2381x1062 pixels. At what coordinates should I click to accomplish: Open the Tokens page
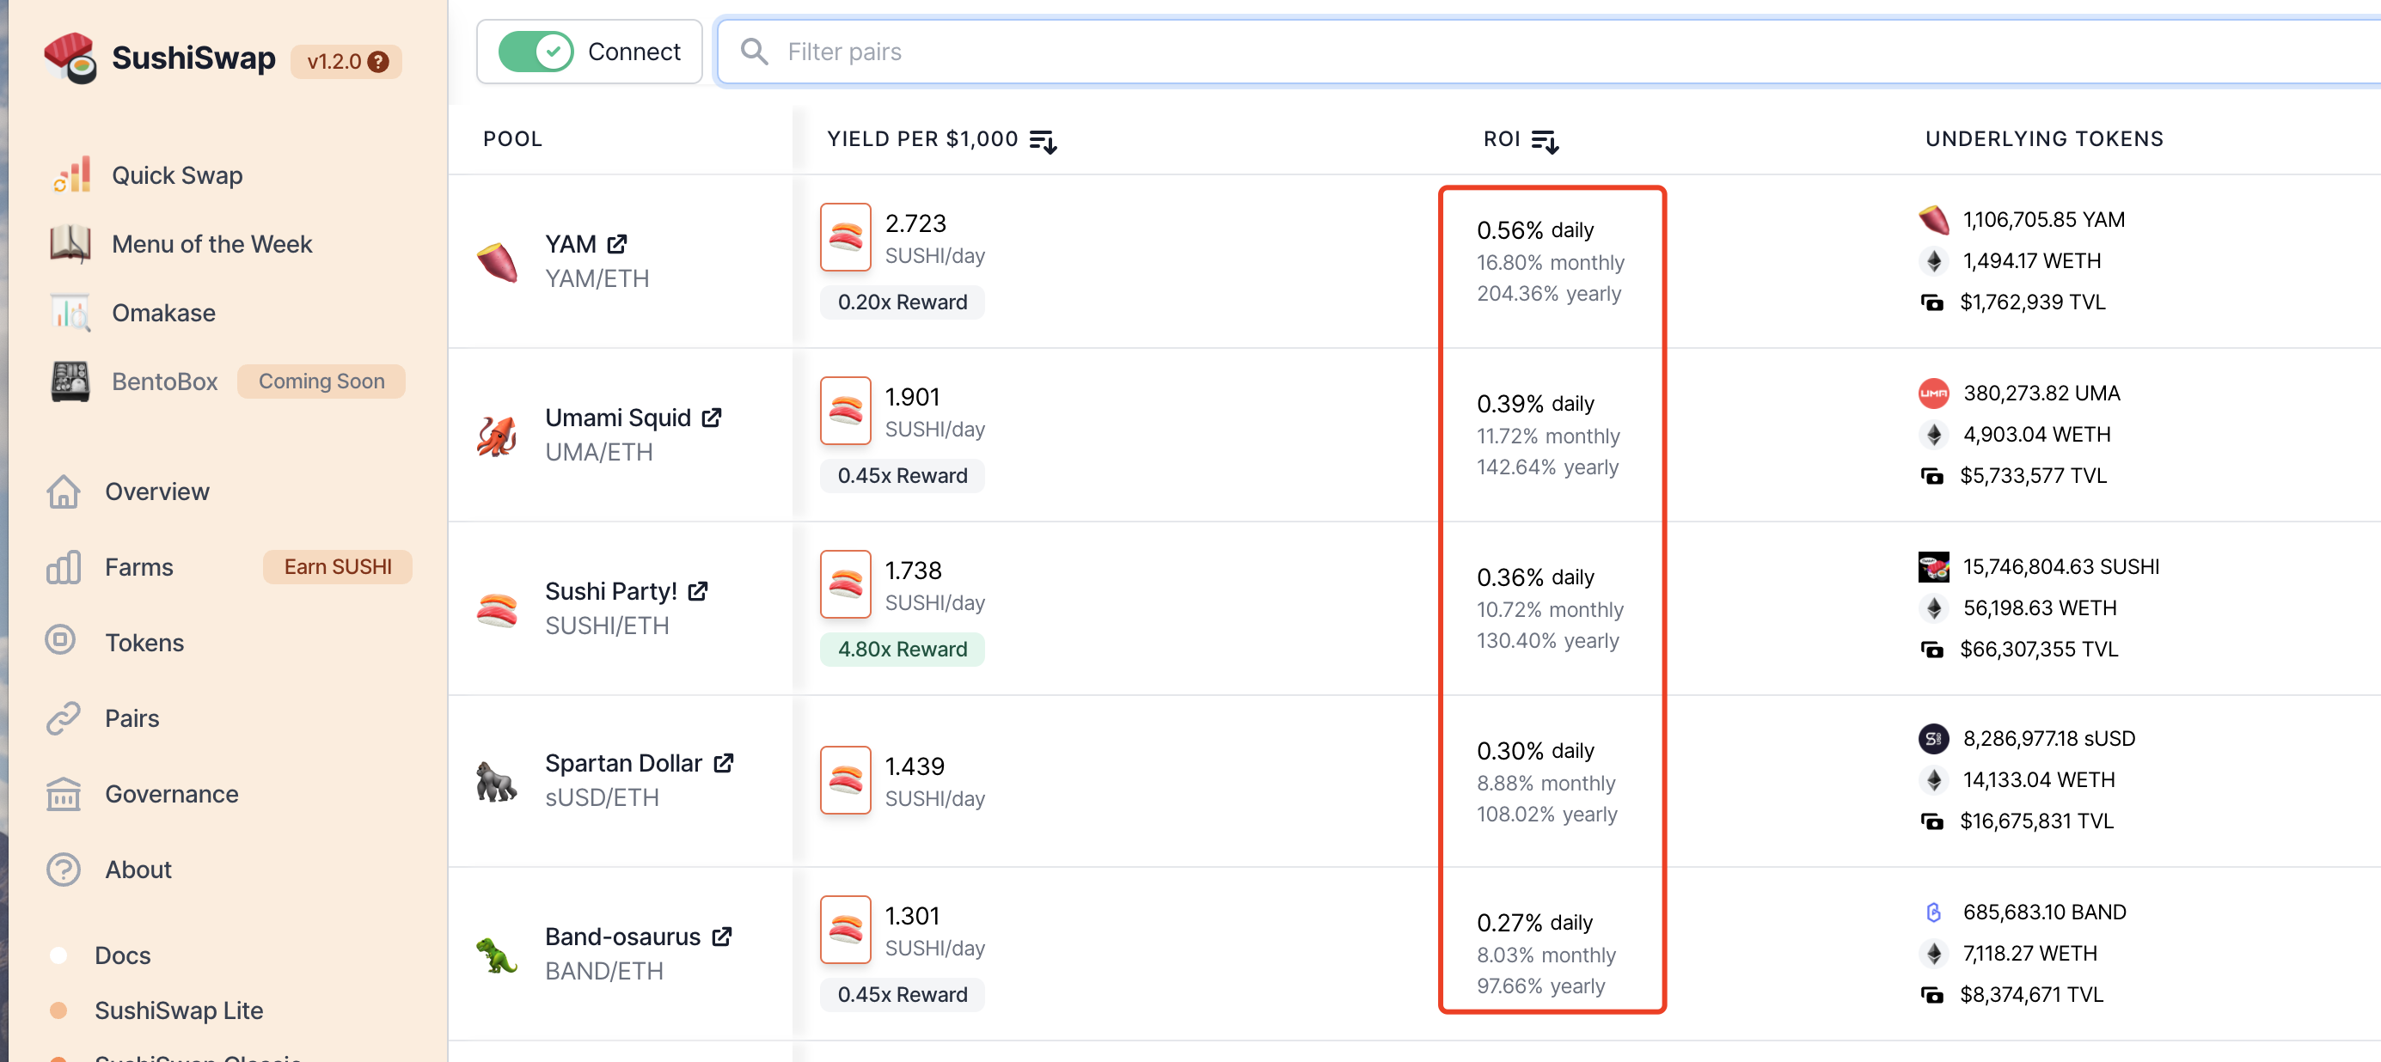click(x=144, y=644)
